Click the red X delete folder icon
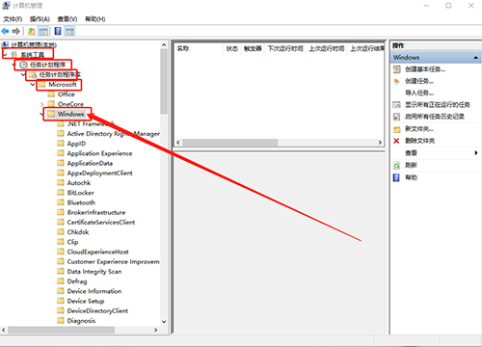The height and width of the screenshot is (347, 482). [x=396, y=141]
